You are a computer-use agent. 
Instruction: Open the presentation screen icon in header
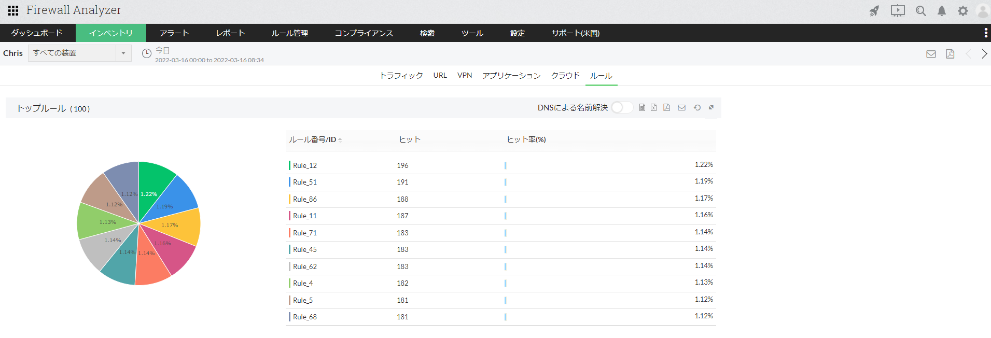point(898,11)
